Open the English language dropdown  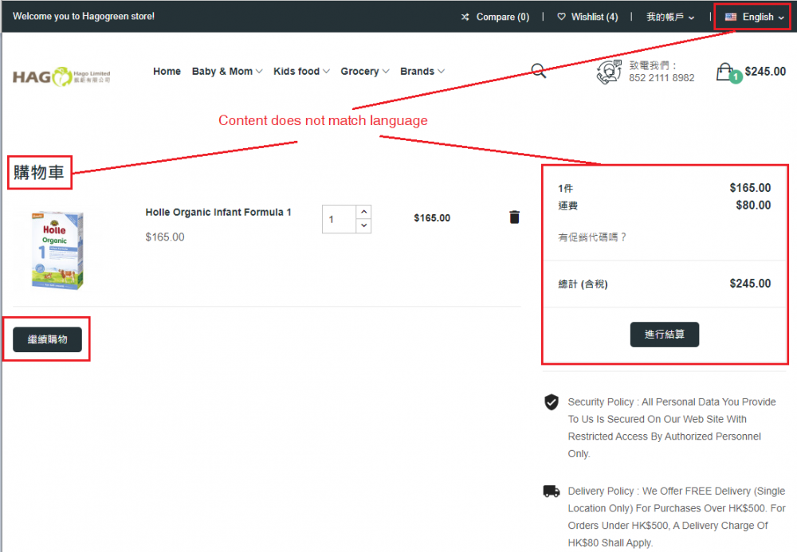752,16
